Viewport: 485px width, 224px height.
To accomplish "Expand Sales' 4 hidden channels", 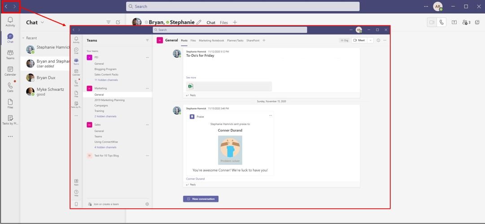I will (105, 147).
